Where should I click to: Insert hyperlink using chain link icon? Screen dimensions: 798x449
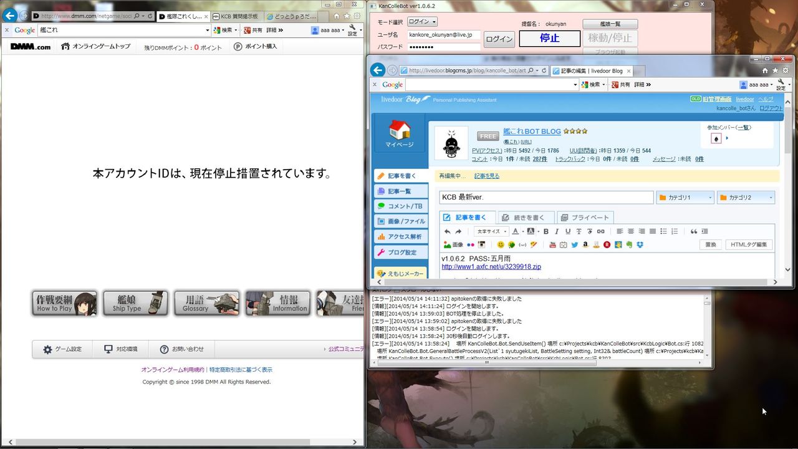pos(600,231)
